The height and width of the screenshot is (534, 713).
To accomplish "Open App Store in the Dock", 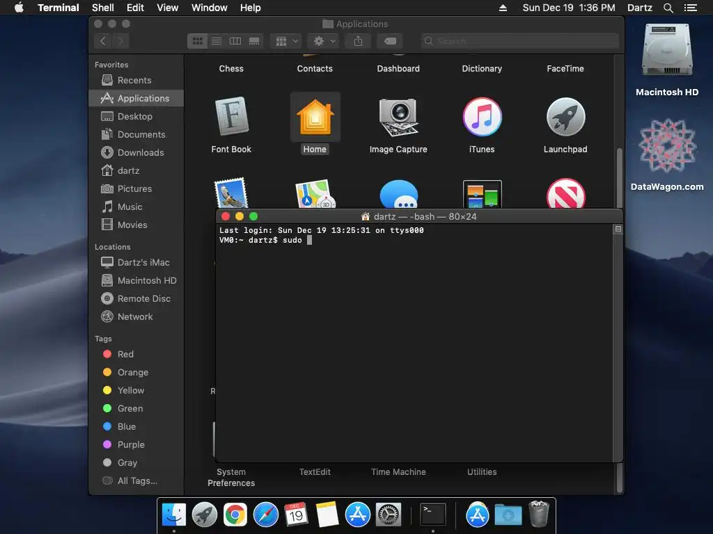I will pyautogui.click(x=358, y=515).
